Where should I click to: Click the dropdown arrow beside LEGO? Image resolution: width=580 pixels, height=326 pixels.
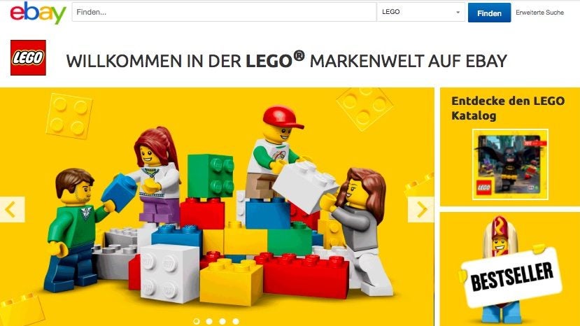pyautogui.click(x=458, y=12)
